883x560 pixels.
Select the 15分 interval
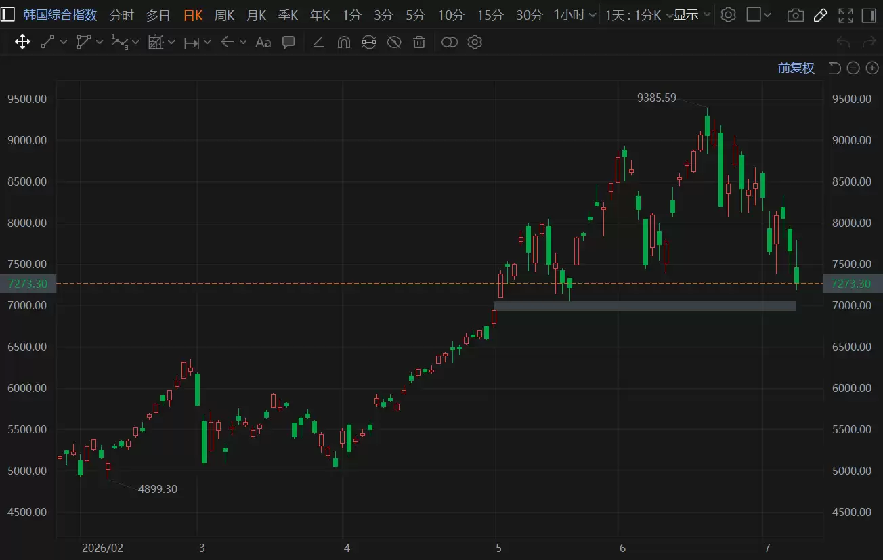tap(490, 15)
